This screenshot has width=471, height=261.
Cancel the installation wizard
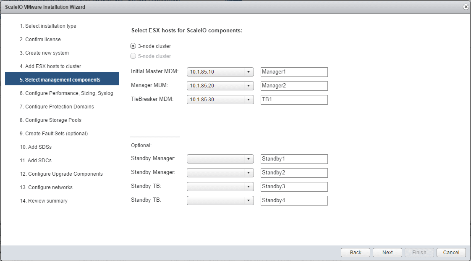(x=451, y=252)
